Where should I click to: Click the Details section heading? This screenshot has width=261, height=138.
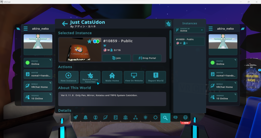point(65,110)
